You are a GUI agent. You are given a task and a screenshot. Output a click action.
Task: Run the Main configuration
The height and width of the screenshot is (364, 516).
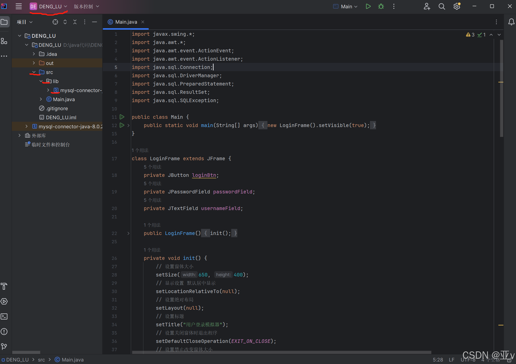click(x=368, y=7)
